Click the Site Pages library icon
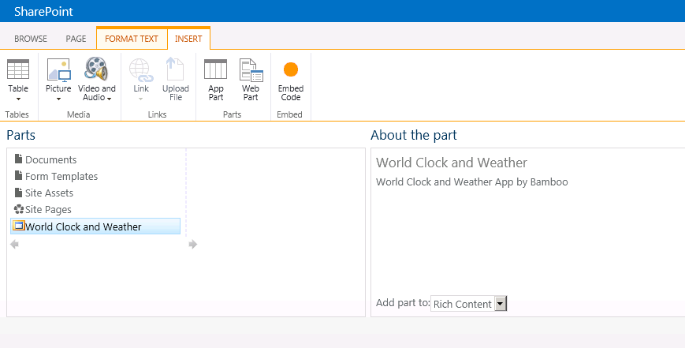Image resolution: width=685 pixels, height=348 pixels. point(19,209)
